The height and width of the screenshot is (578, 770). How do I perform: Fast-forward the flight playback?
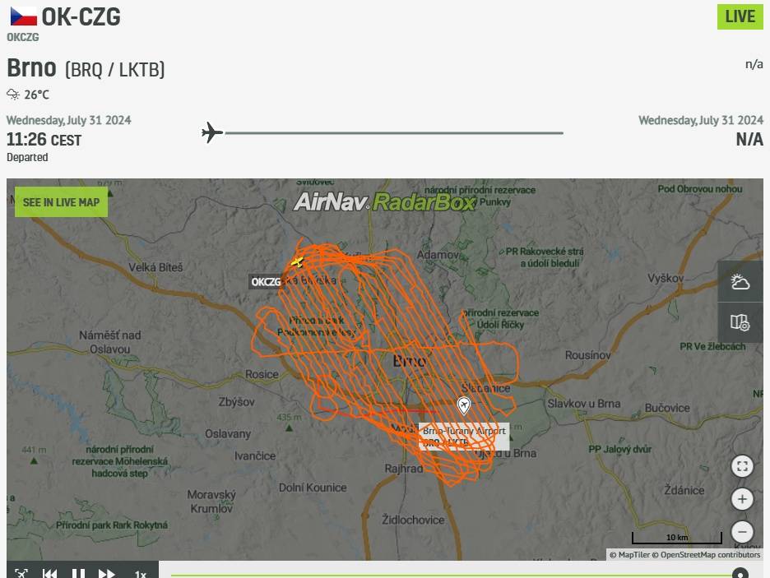point(107,573)
